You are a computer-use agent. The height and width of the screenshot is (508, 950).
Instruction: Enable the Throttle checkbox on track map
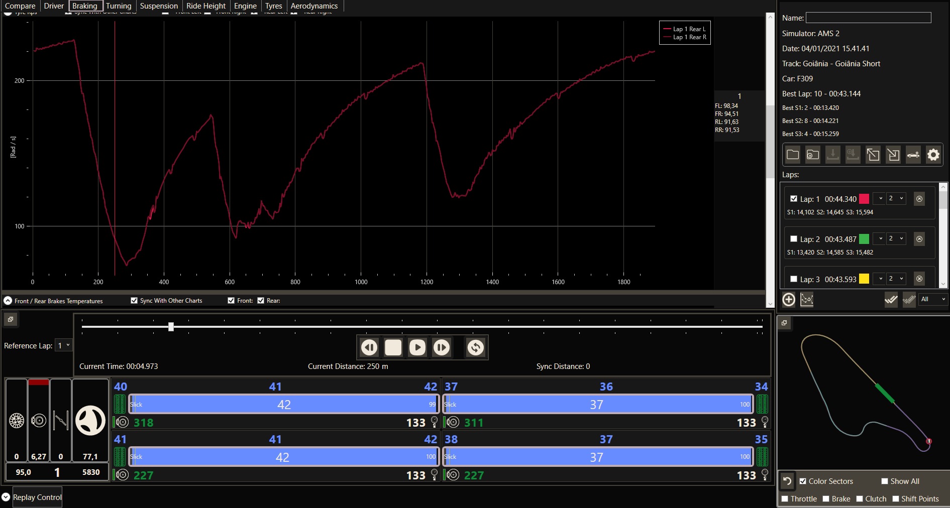[x=785, y=499]
